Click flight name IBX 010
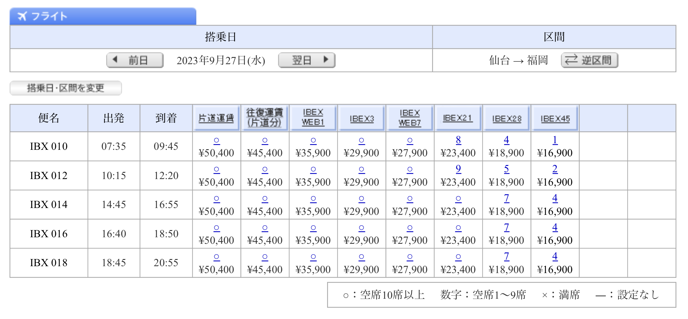This screenshot has width=688, height=319. click(x=49, y=146)
